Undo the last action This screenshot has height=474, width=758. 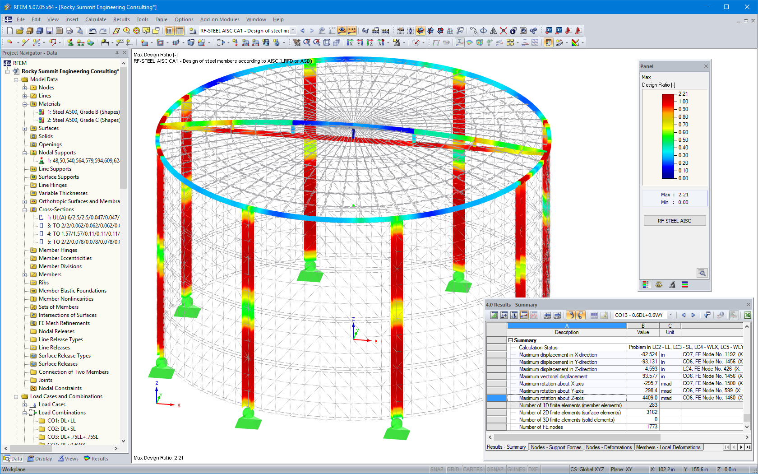tap(92, 31)
